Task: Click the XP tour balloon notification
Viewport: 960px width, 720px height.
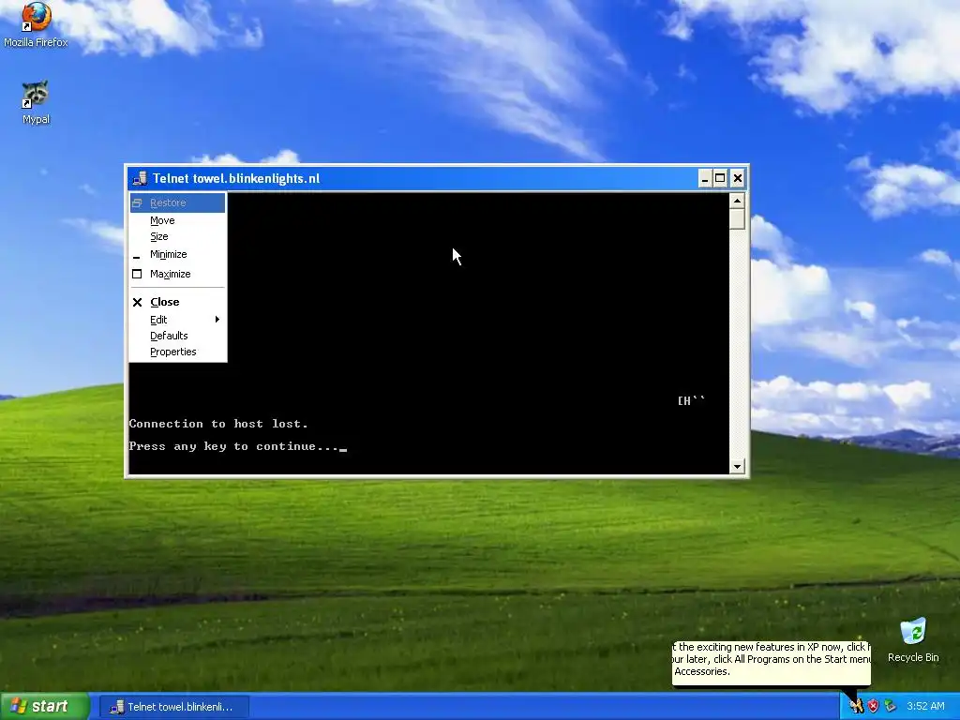Action: click(x=772, y=663)
